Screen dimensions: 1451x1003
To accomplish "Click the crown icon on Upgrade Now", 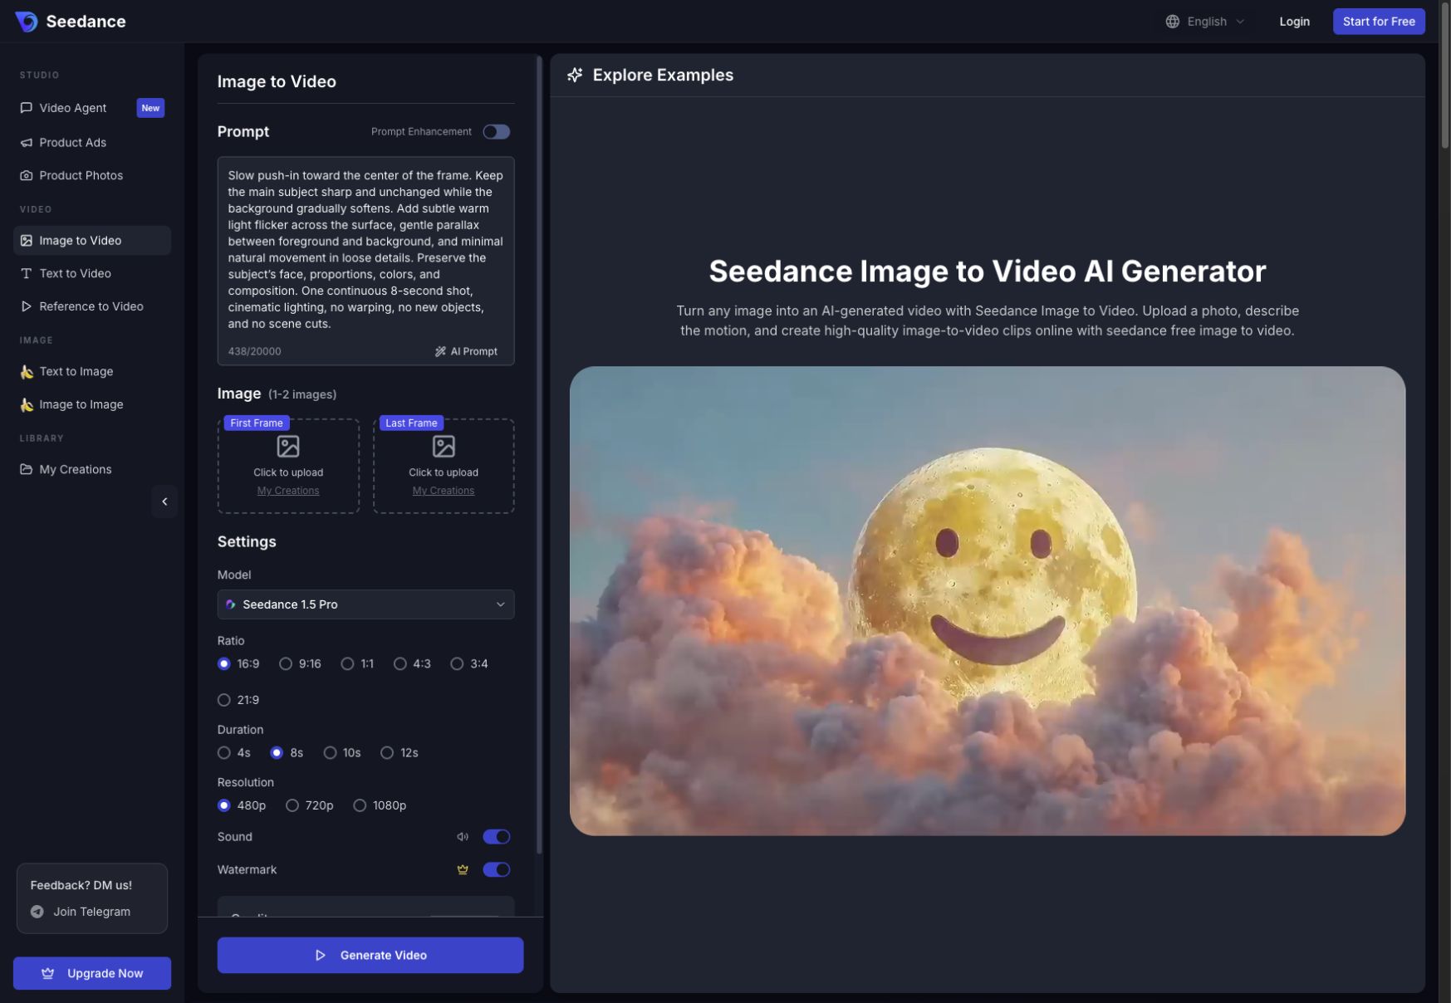I will click(48, 973).
